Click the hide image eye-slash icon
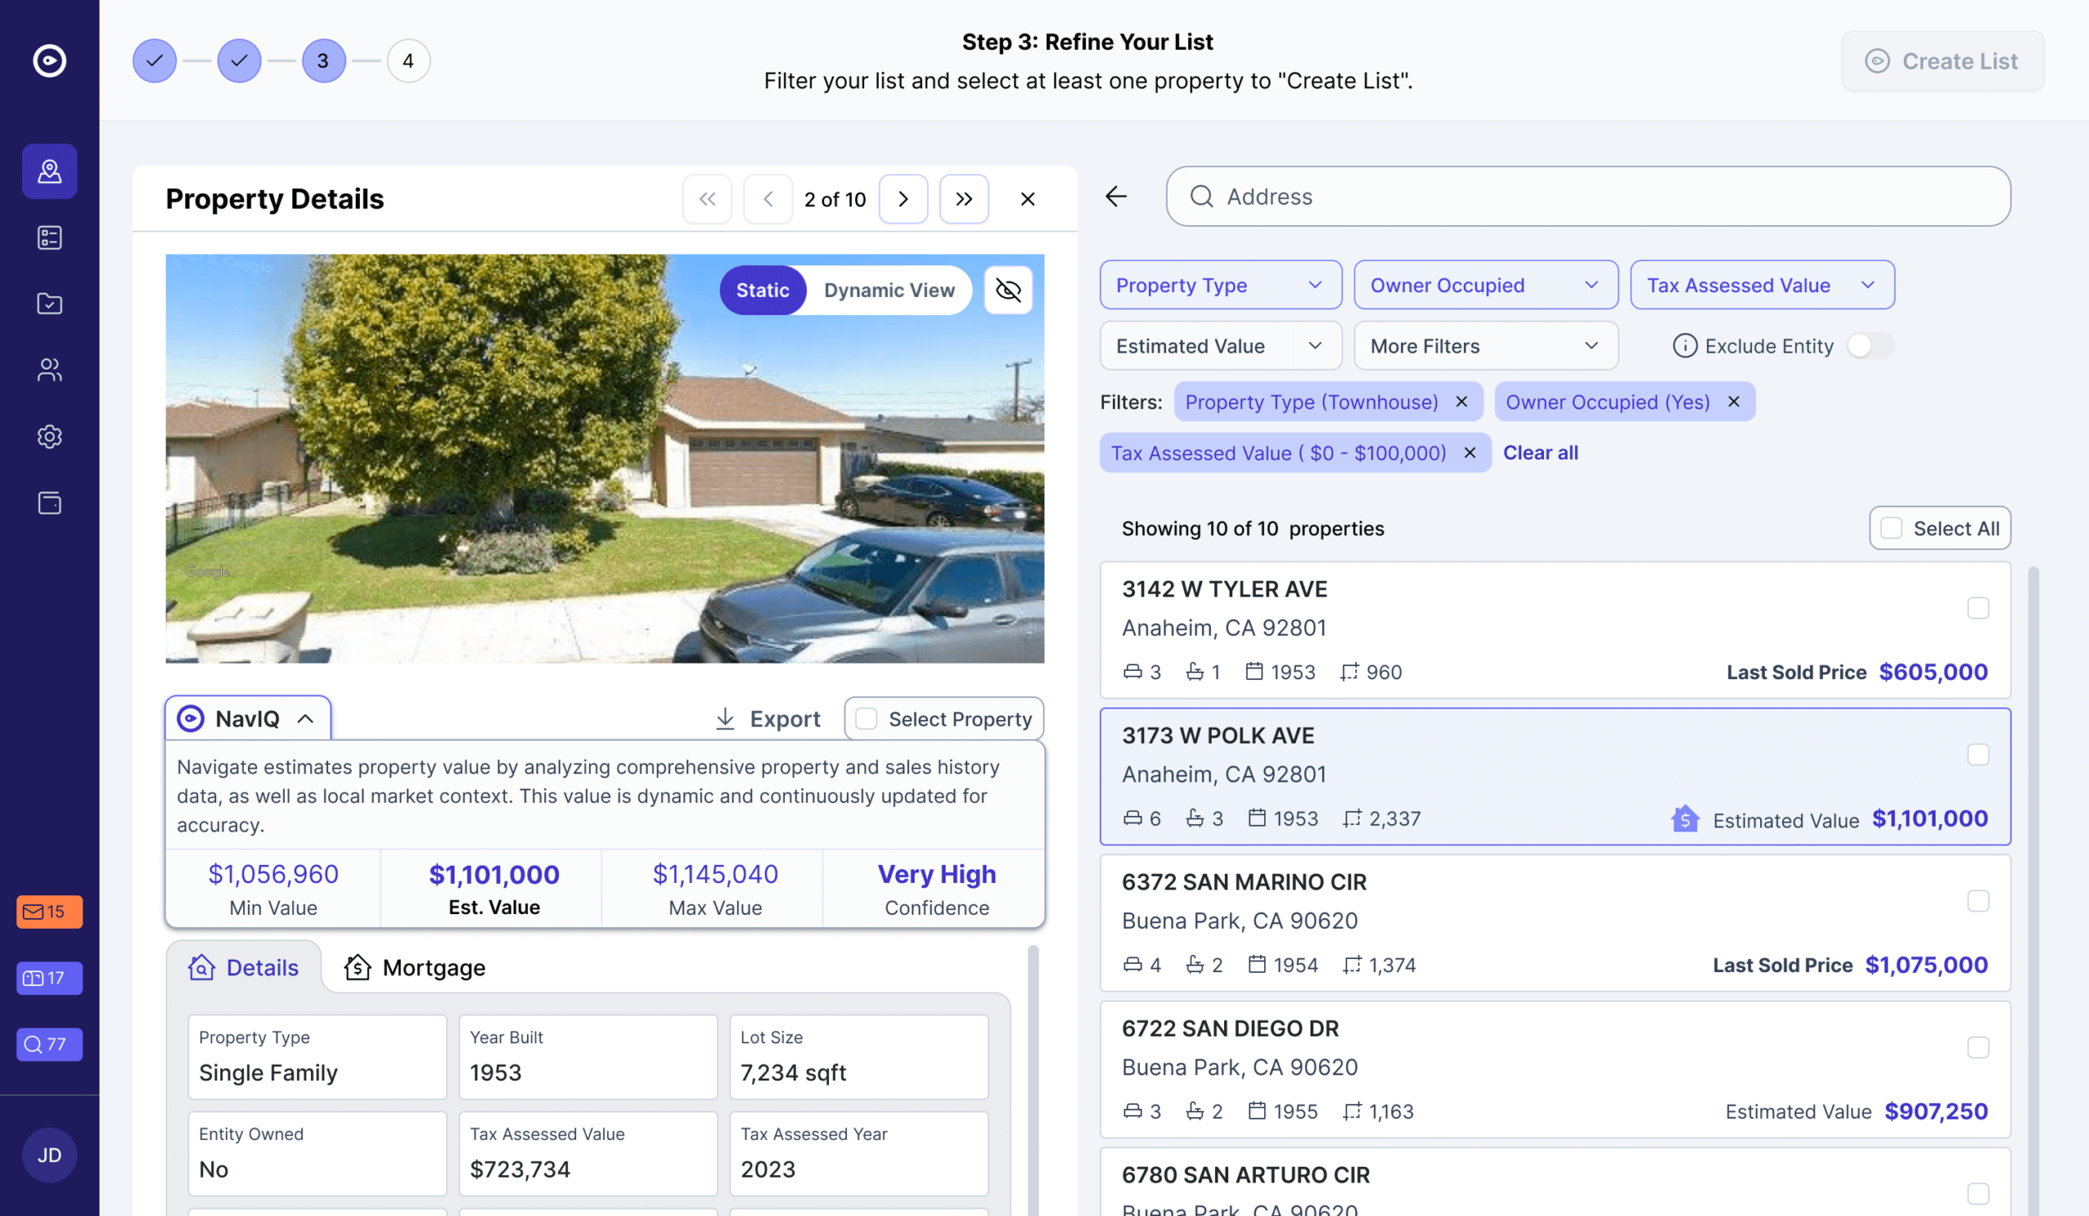Viewport: 2089px width, 1216px height. pos(1007,290)
